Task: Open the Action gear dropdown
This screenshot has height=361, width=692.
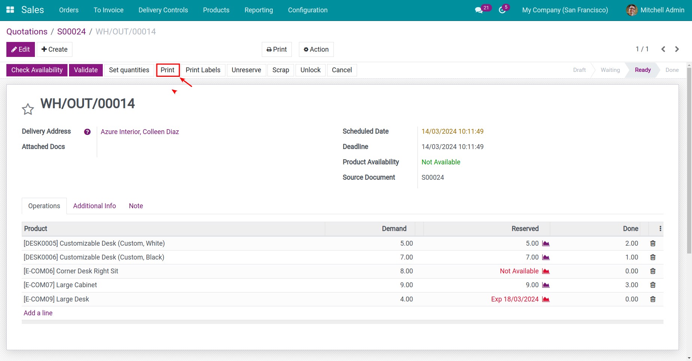Action: 316,49
